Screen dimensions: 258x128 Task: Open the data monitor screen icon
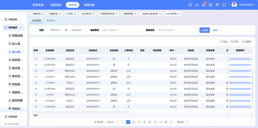coord(190,5)
